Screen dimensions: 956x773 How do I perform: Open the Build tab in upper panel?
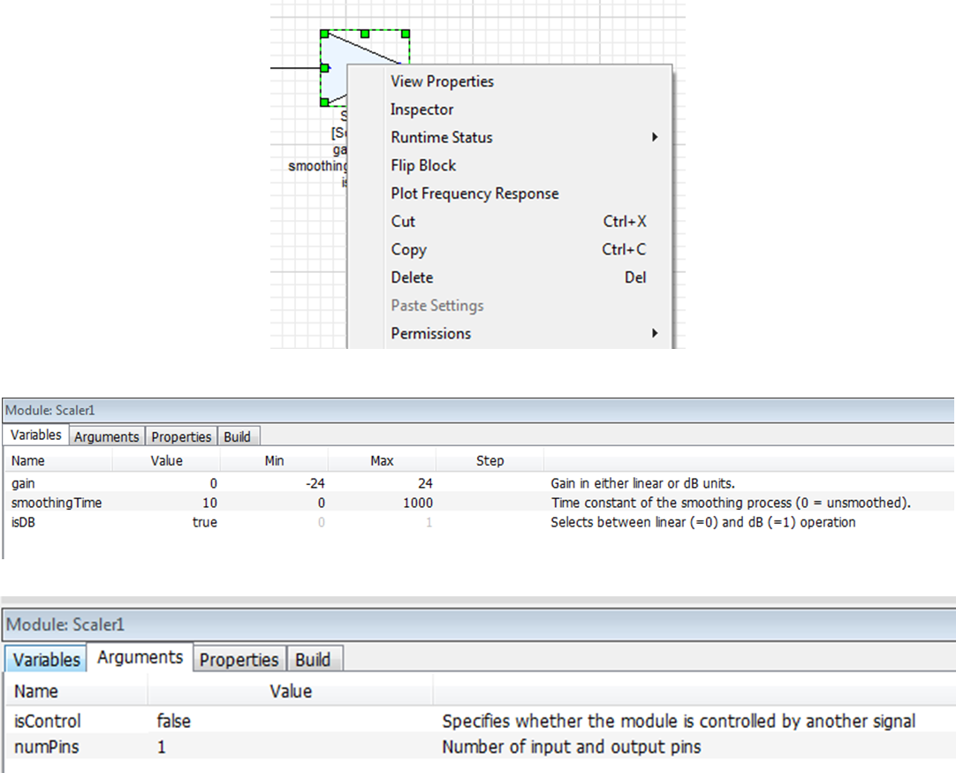pyautogui.click(x=237, y=436)
